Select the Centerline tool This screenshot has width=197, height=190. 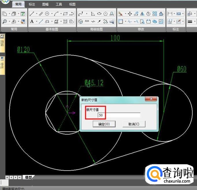pos(41,21)
